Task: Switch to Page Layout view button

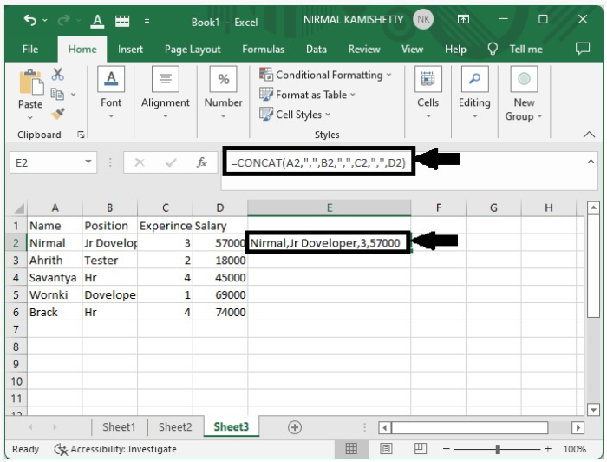Action: coord(385,449)
